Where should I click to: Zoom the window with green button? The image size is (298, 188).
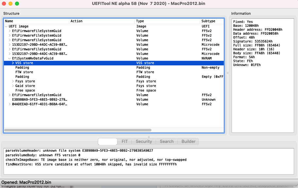(x=17, y=3)
